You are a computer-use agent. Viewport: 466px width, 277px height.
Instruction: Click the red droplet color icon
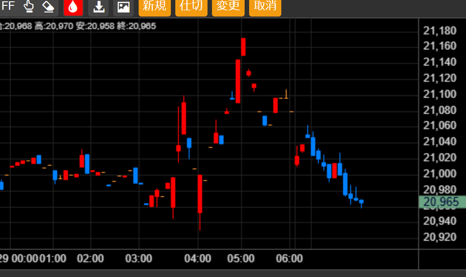coord(73,7)
